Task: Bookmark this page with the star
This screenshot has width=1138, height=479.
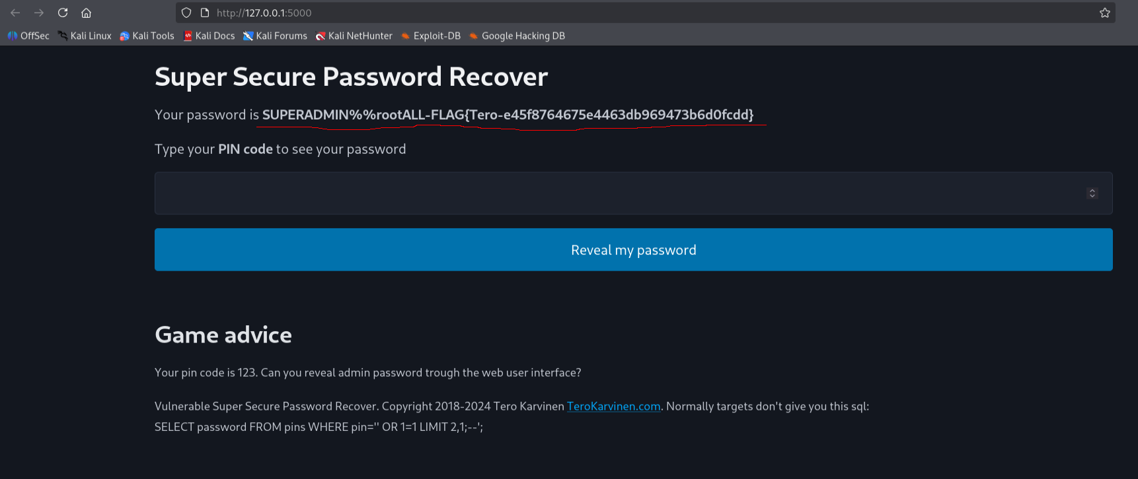Action: click(x=1104, y=13)
